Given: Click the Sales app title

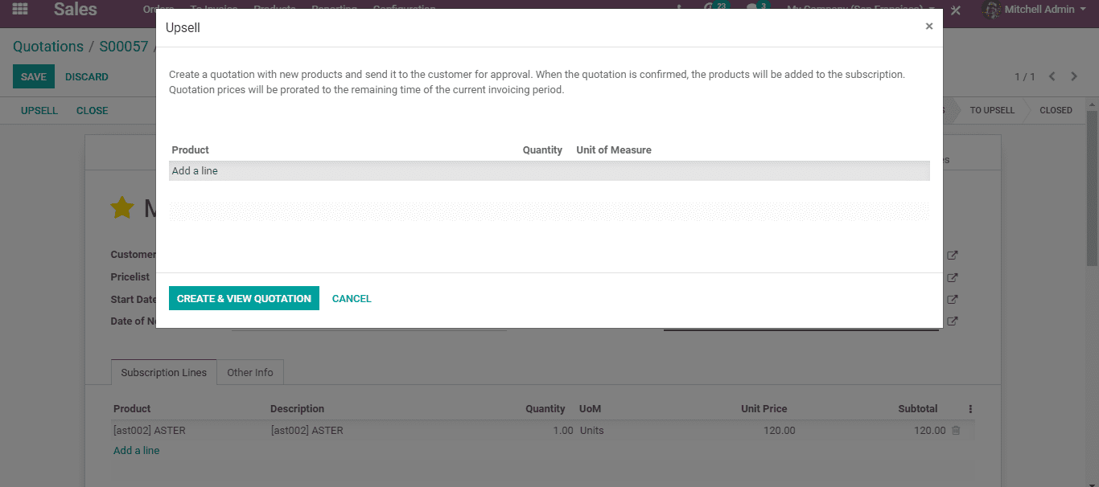Looking at the screenshot, I should point(76,10).
